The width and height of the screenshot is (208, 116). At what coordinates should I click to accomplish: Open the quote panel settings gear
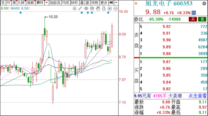point(204,4)
